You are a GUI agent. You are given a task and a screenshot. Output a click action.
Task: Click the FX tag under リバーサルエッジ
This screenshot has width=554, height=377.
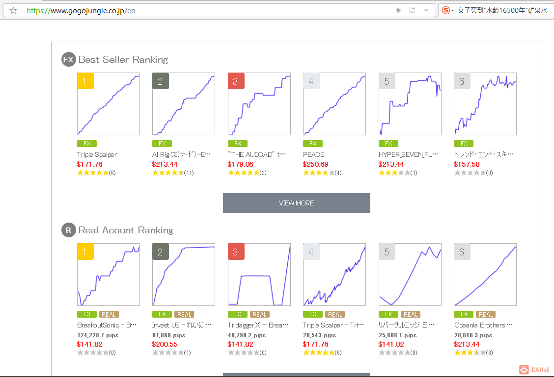pyautogui.click(x=388, y=314)
